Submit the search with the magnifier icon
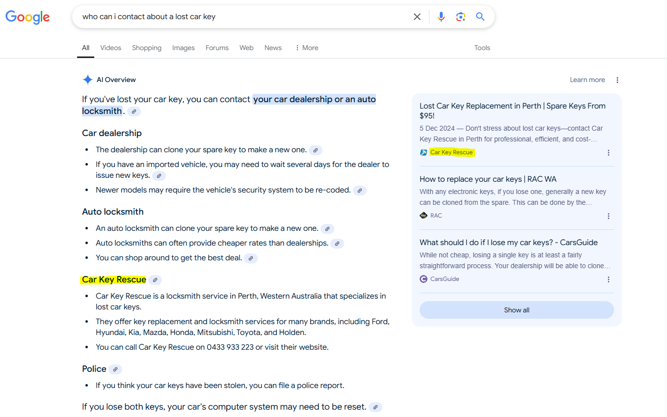The width and height of the screenshot is (667, 417). (480, 17)
